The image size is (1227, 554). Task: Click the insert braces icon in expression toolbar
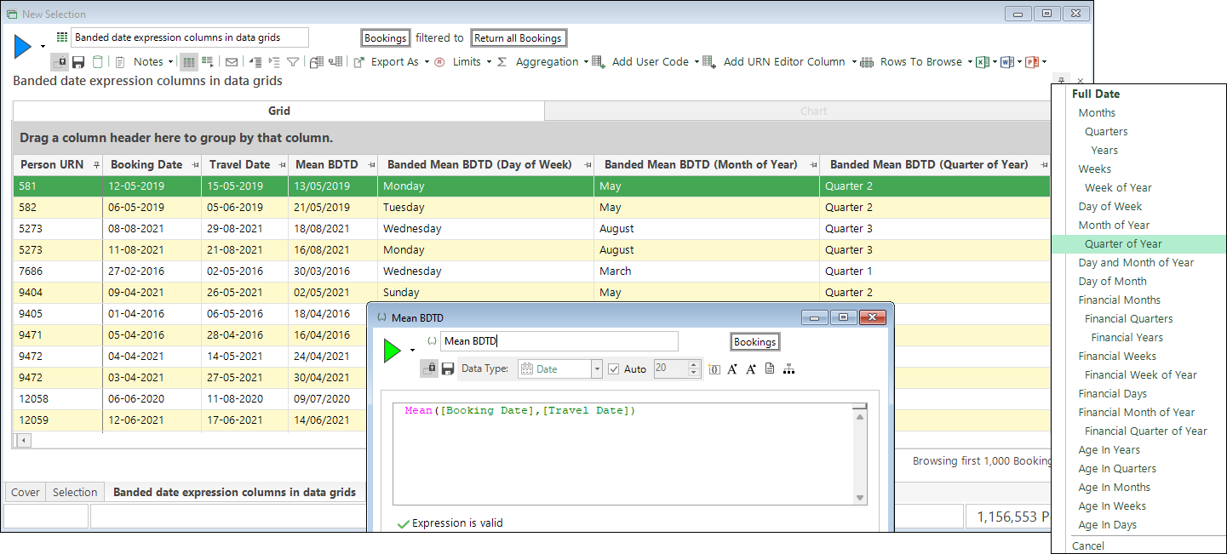pyautogui.click(x=714, y=369)
